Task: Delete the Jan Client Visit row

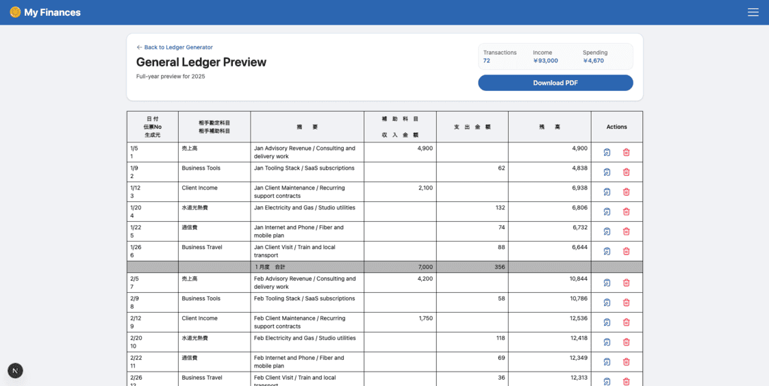Action: tap(626, 251)
